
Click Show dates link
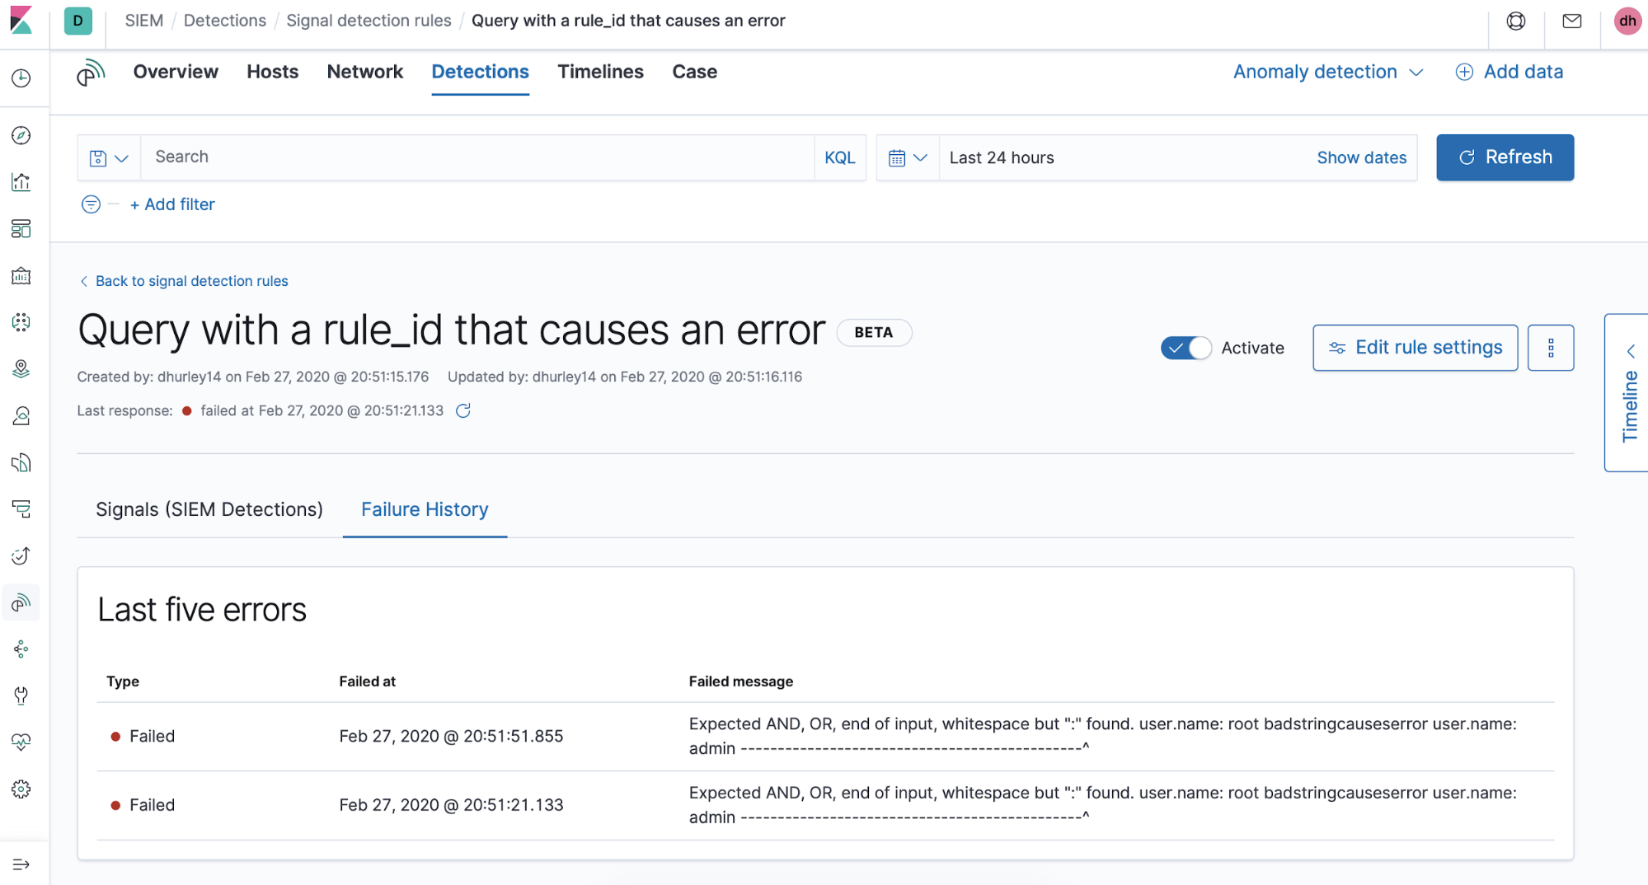click(x=1362, y=157)
